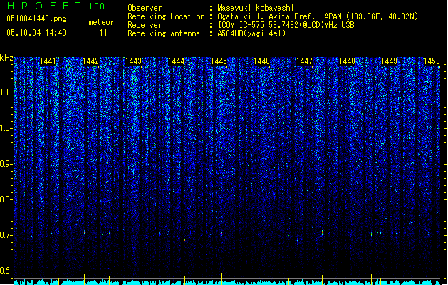Screen dimensions: 448x285
Task: Select the A504HB(yagi 4el) antenna value
Action: click(251, 33)
